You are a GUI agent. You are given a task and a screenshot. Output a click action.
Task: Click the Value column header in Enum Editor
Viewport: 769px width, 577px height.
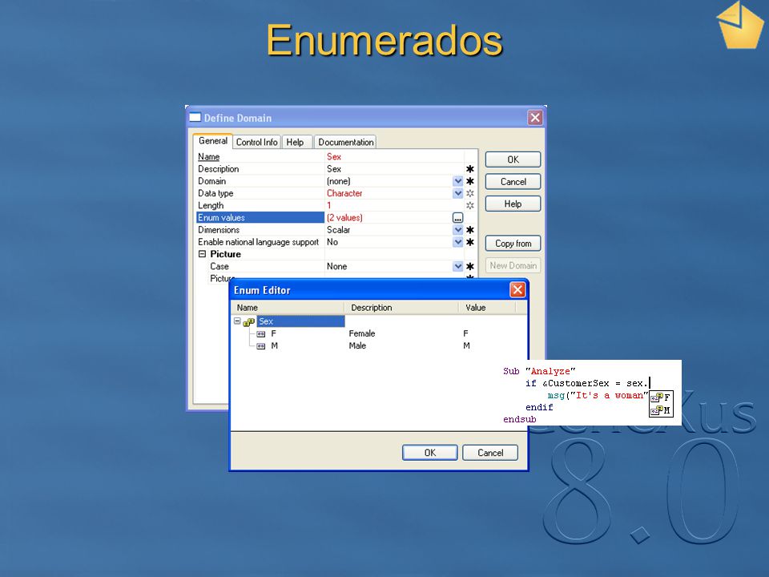click(x=488, y=308)
